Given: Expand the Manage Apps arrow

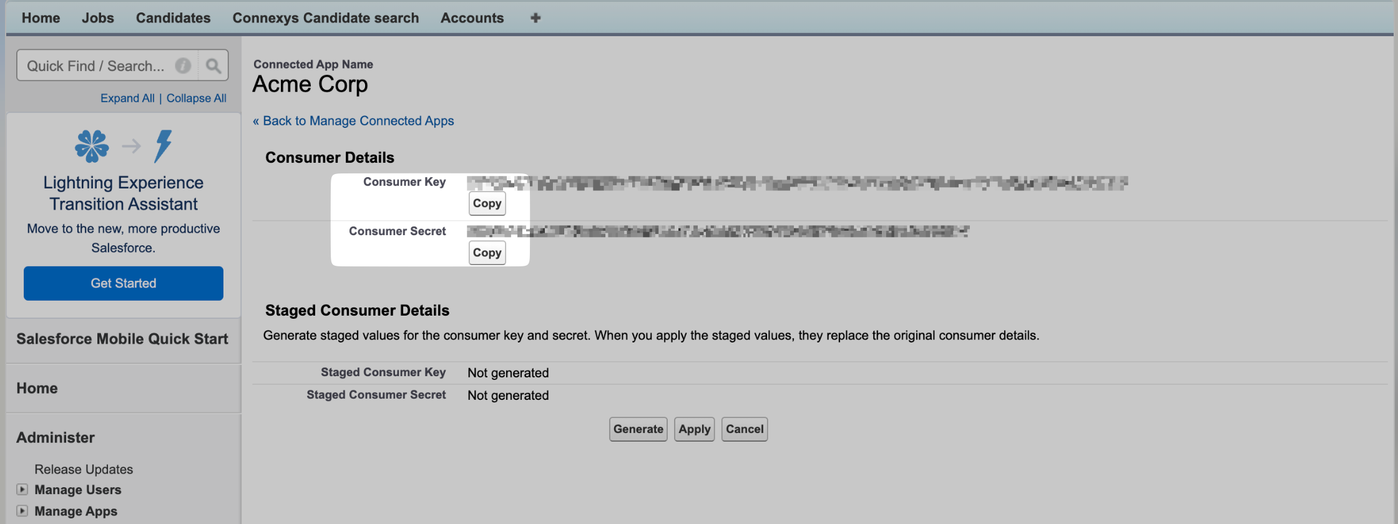Looking at the screenshot, I should [22, 511].
